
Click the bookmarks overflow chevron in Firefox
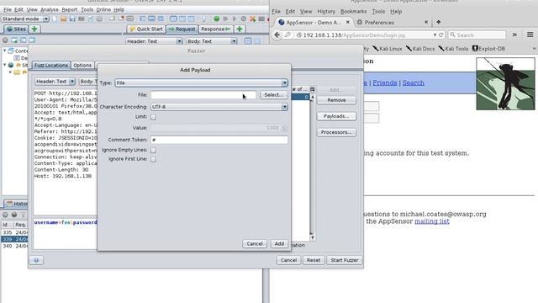[x=535, y=49]
